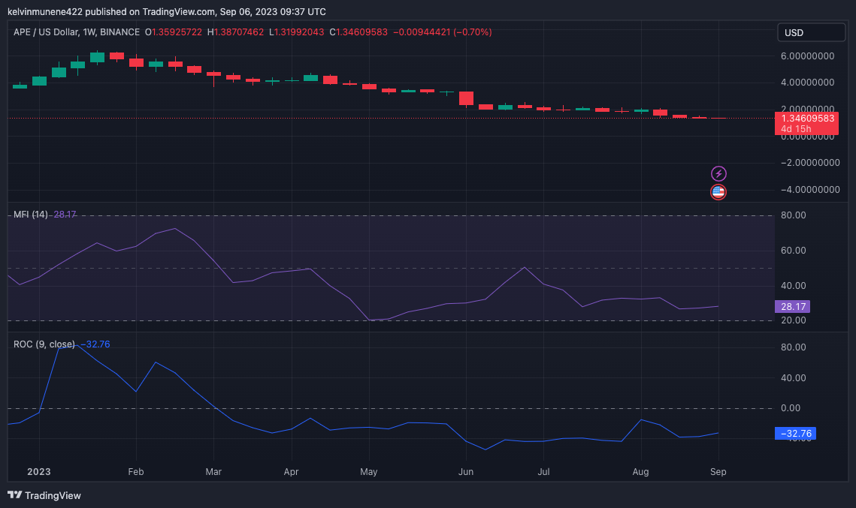Click the APE / US Dollar symbol title
856x508 pixels.
pos(46,32)
